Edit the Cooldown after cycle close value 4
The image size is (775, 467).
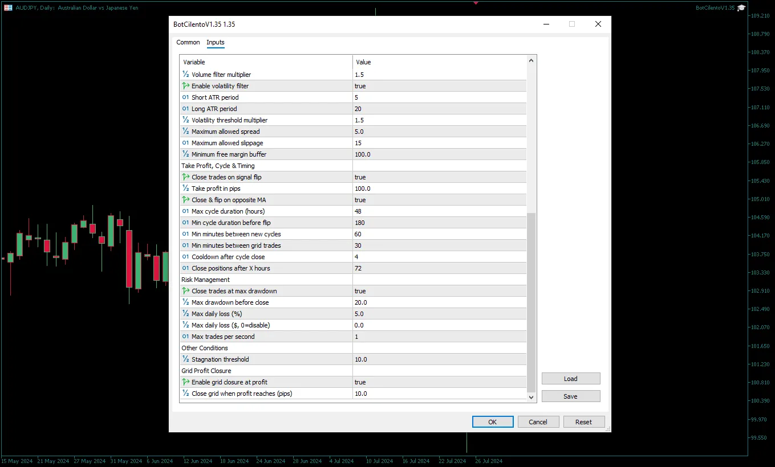440,257
